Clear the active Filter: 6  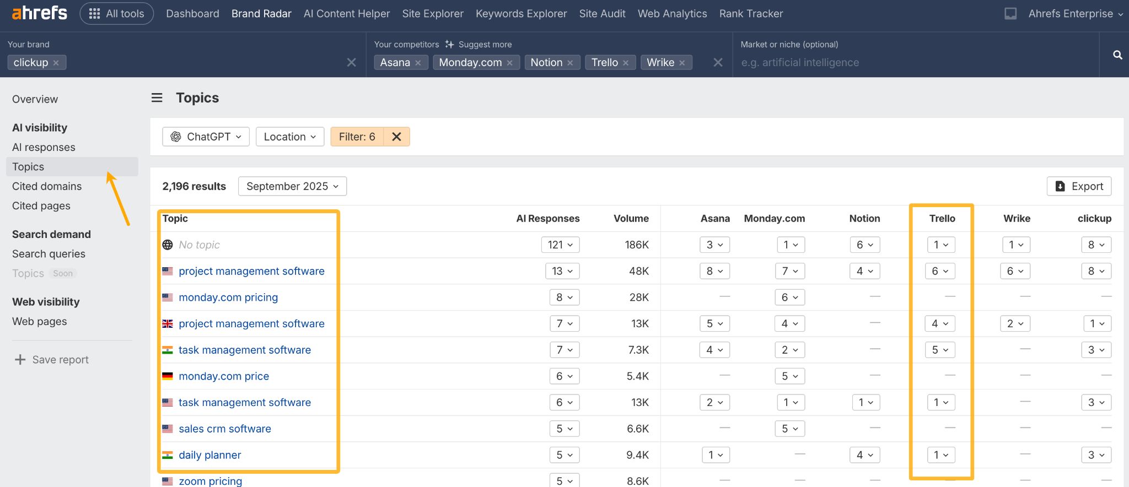click(396, 137)
